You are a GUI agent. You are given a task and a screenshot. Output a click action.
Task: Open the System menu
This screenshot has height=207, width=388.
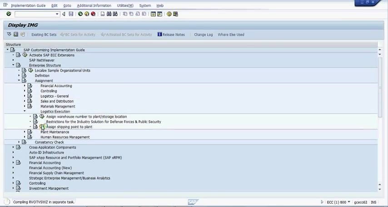point(145,5)
